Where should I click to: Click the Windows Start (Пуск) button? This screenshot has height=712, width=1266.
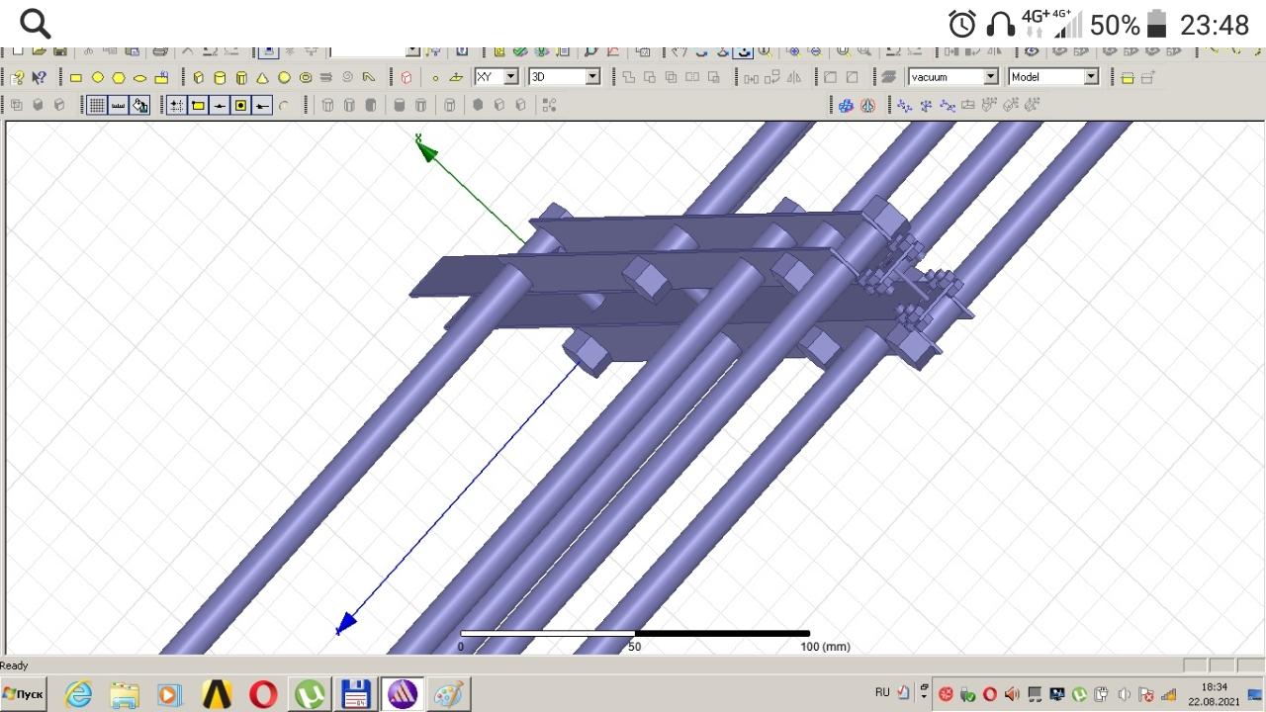pos(24,694)
